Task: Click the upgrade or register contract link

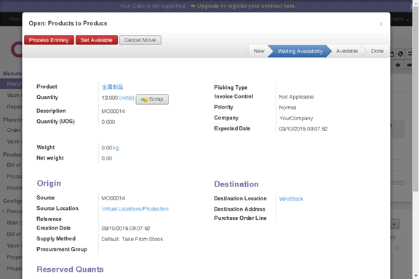Action: tap(247, 6)
